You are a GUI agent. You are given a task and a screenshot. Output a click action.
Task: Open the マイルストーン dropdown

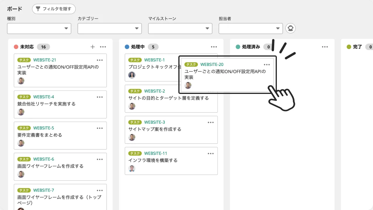(180, 29)
